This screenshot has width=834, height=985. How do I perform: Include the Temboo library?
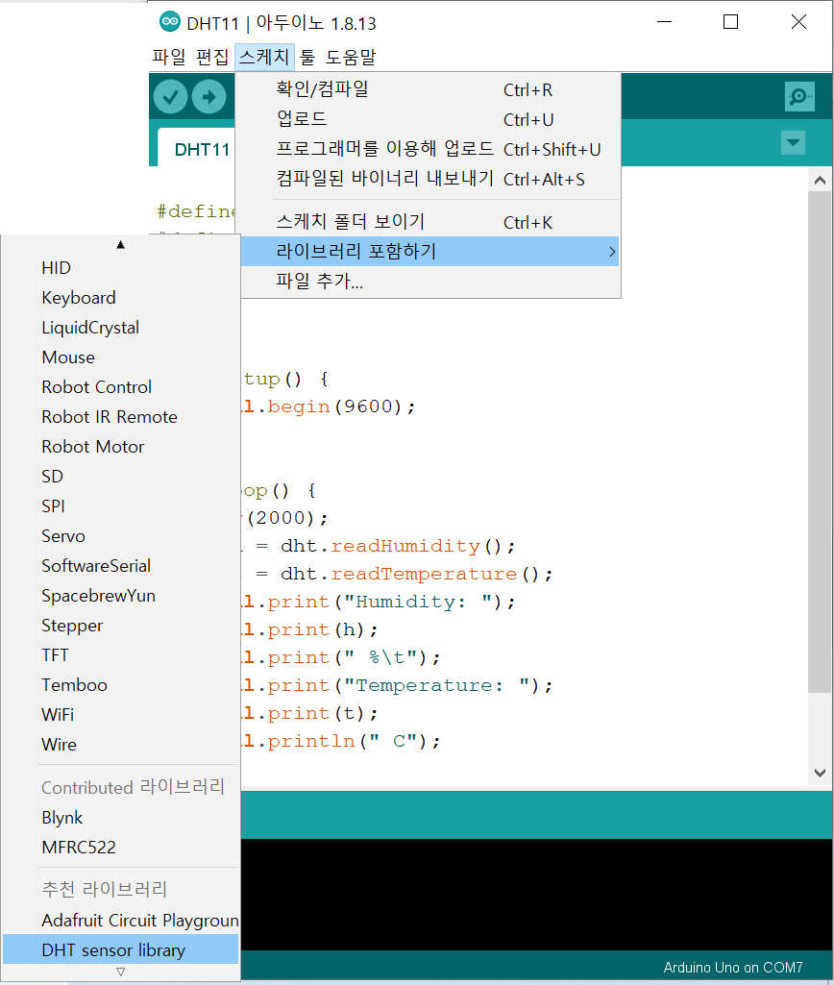click(x=120, y=685)
